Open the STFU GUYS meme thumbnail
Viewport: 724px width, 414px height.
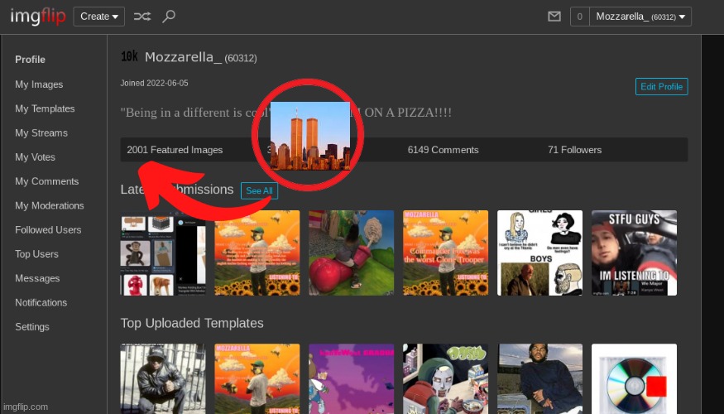634,253
